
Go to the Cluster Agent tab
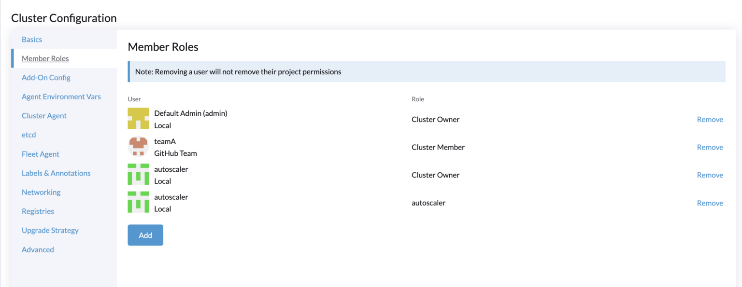(x=44, y=116)
